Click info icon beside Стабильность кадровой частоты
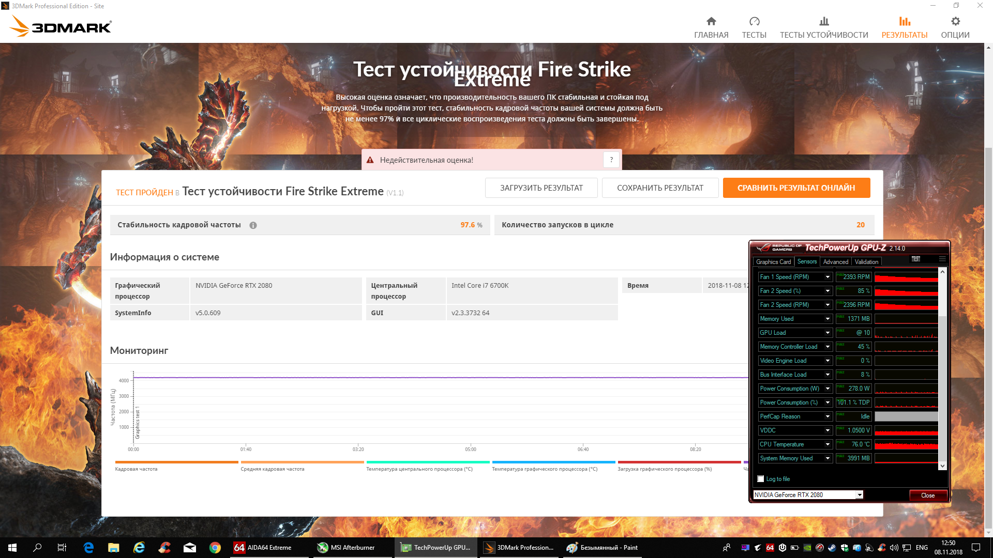The width and height of the screenshot is (993, 558). coord(253,225)
